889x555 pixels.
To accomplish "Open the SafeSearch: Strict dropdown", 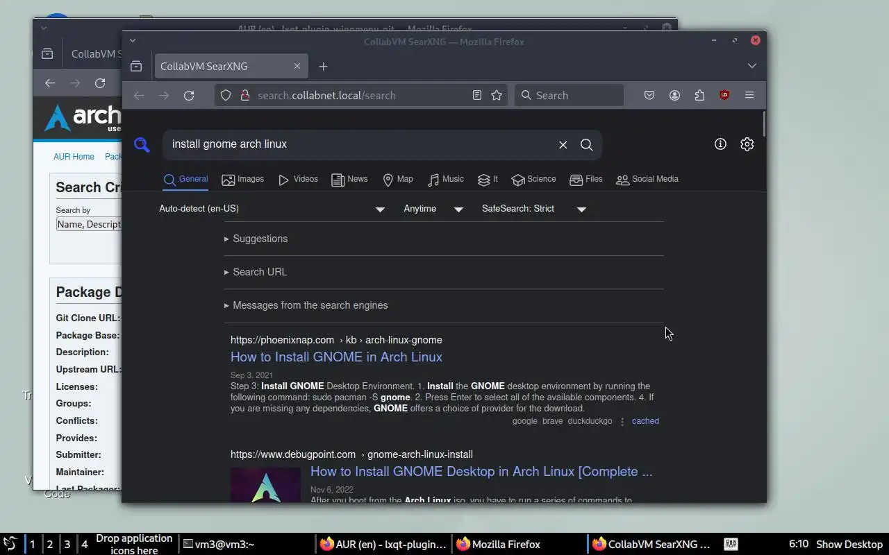I will point(534,209).
